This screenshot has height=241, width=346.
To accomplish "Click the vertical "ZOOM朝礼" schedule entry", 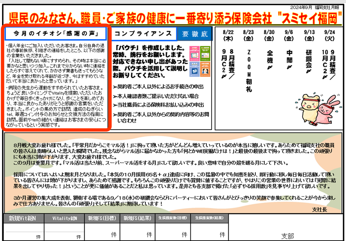I will tap(249, 71).
